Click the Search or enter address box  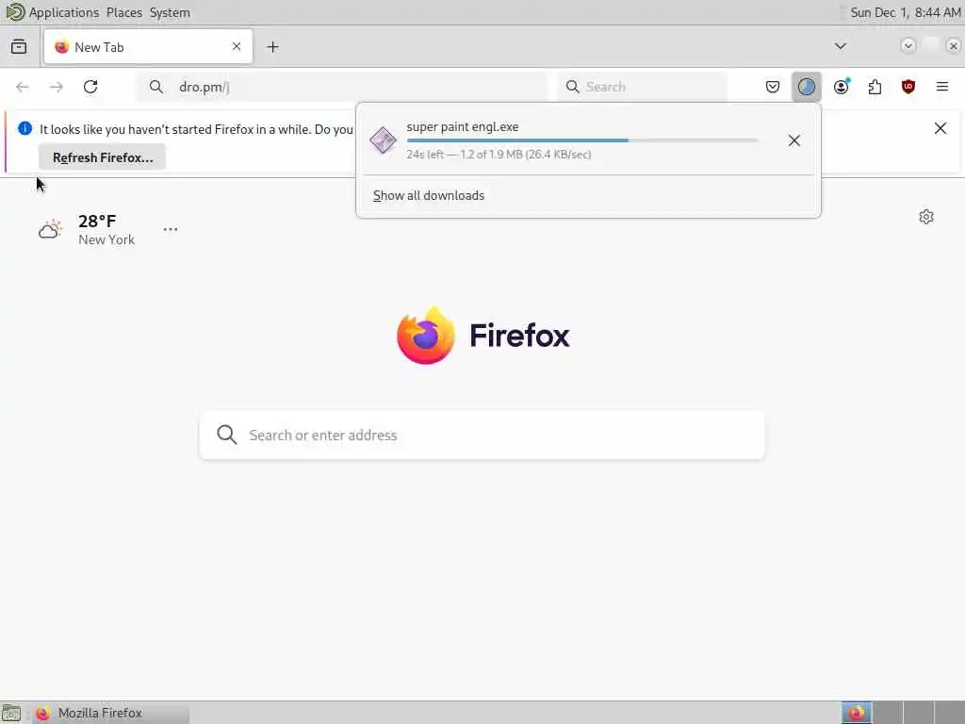click(x=482, y=435)
